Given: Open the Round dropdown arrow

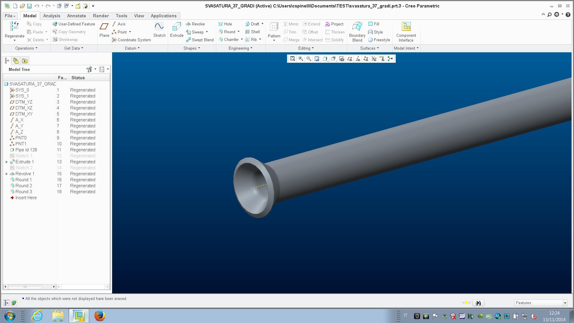Looking at the screenshot, I should 239,32.
